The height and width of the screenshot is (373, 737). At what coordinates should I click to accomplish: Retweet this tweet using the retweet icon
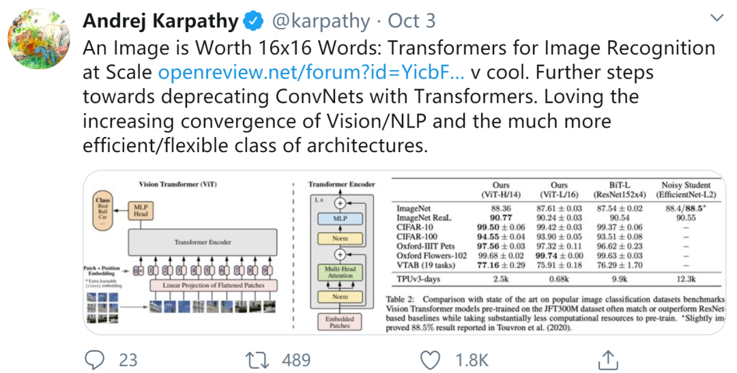coord(257,359)
